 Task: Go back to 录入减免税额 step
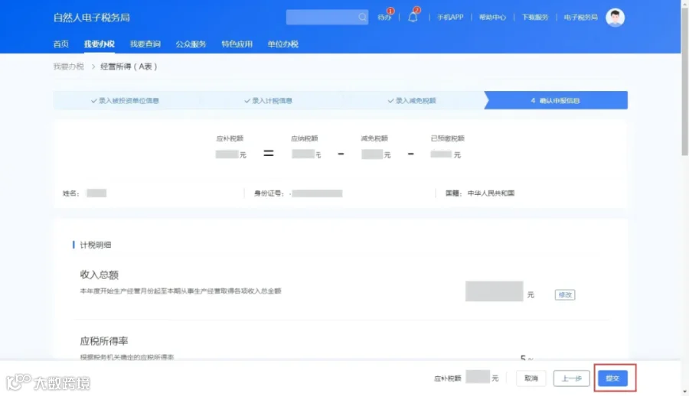412,101
